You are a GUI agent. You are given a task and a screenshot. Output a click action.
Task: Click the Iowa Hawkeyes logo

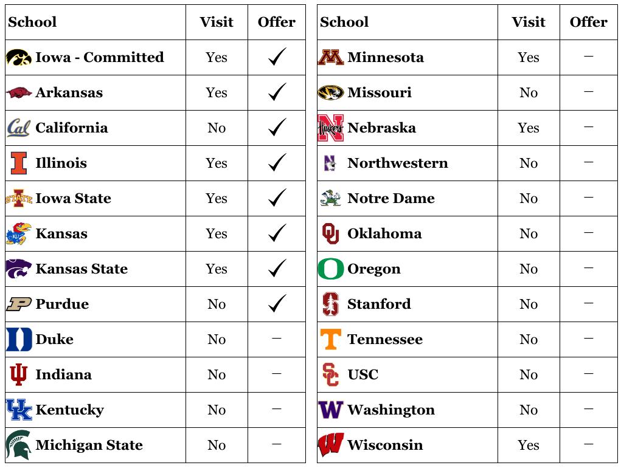19,58
